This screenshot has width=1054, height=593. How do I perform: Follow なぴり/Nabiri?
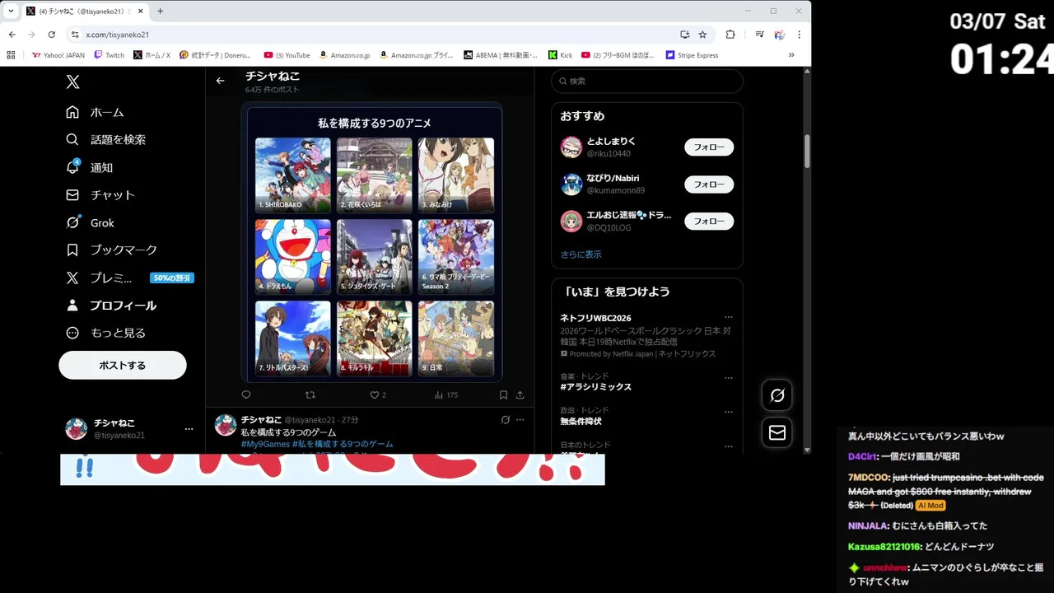tap(709, 184)
